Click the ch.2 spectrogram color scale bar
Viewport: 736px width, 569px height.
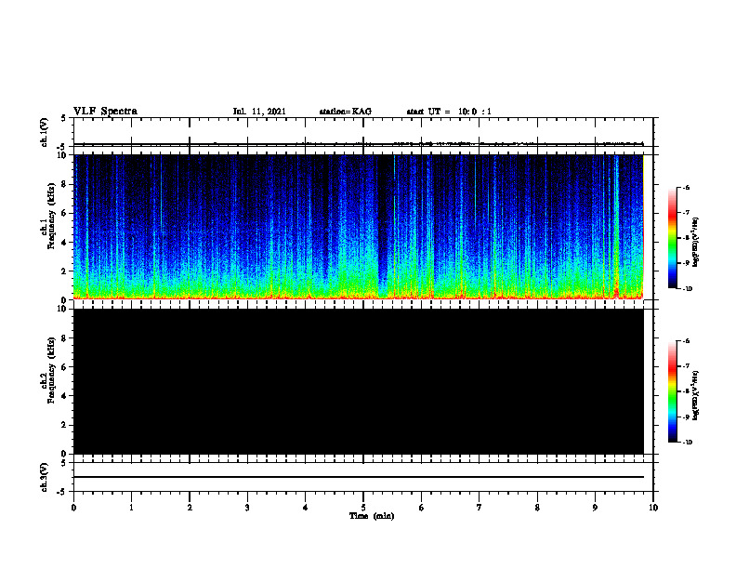673,391
